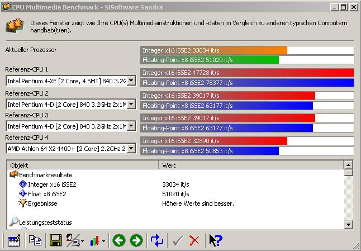This screenshot has width=361, height=251.
Task: Click the Wert column header
Action: pyautogui.click(x=251, y=165)
